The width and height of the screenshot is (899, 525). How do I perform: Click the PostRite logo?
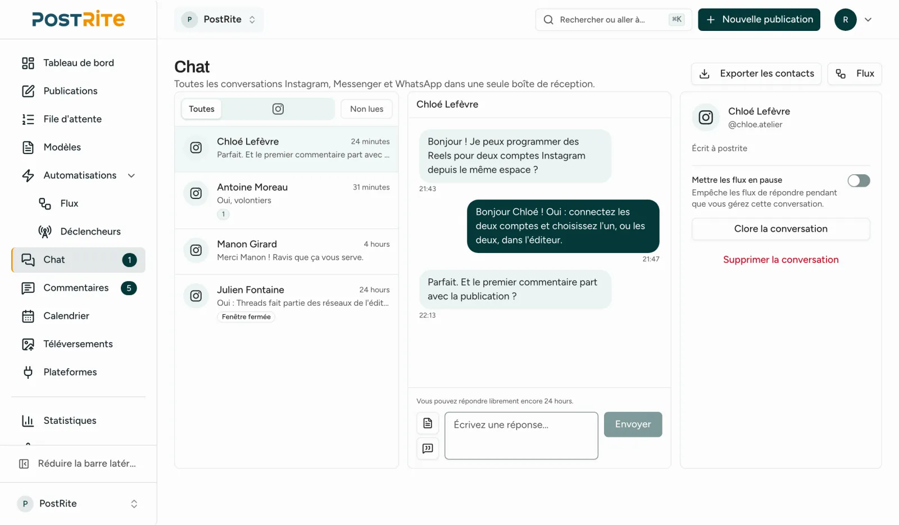79,19
